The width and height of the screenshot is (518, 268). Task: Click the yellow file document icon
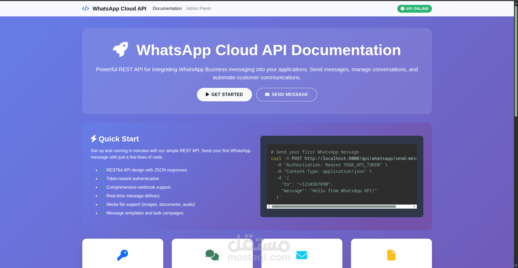coord(391,255)
